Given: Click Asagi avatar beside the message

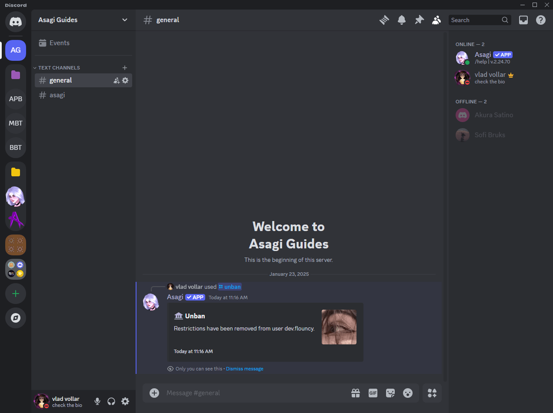Looking at the screenshot, I should pyautogui.click(x=151, y=302).
